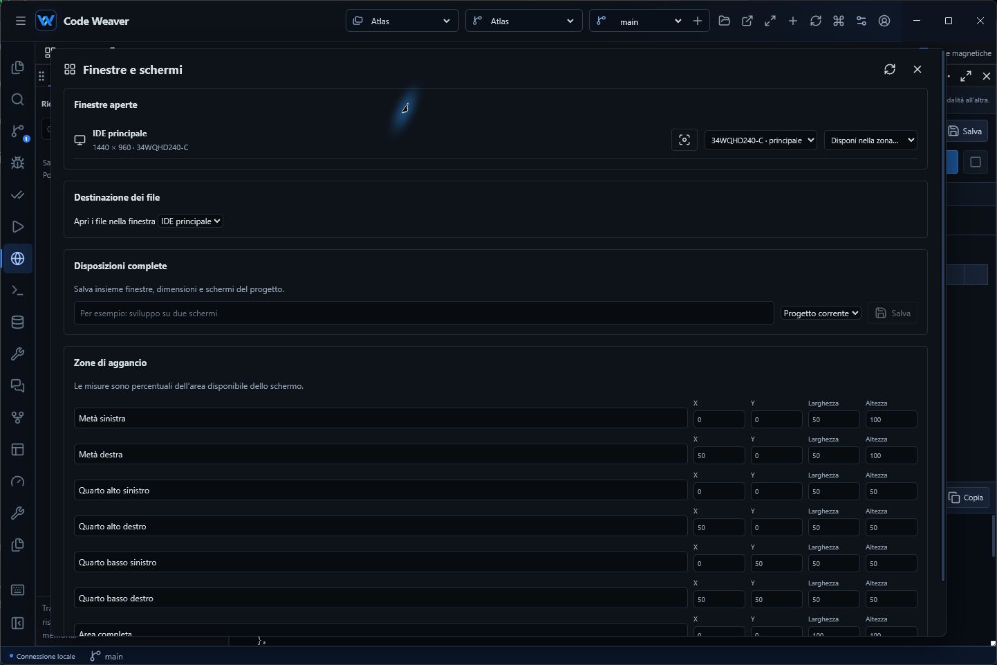Screen dimensions: 997x665
Task: Refresh the Finestre e schermi dialog
Action: 890,69
